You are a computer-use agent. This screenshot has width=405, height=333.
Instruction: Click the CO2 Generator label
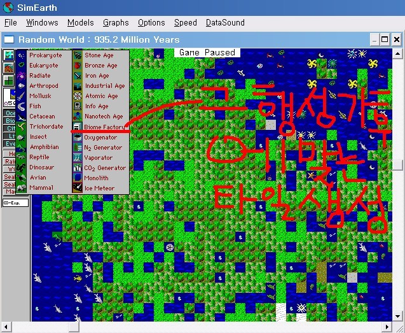pyautogui.click(x=105, y=168)
